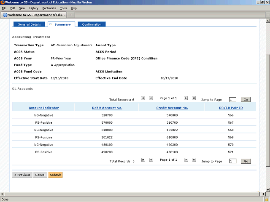Open the Bookmarks menu
Image resolution: width=270 pixels, height=202 pixels.
[49, 8]
